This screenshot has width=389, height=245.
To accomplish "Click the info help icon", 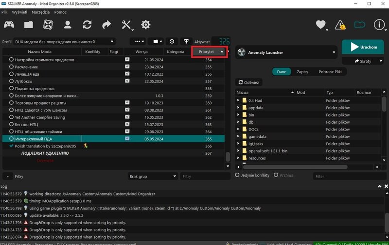I will click(x=379, y=24).
